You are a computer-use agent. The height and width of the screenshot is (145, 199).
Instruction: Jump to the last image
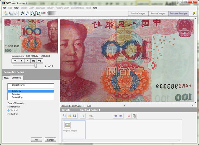33,61
